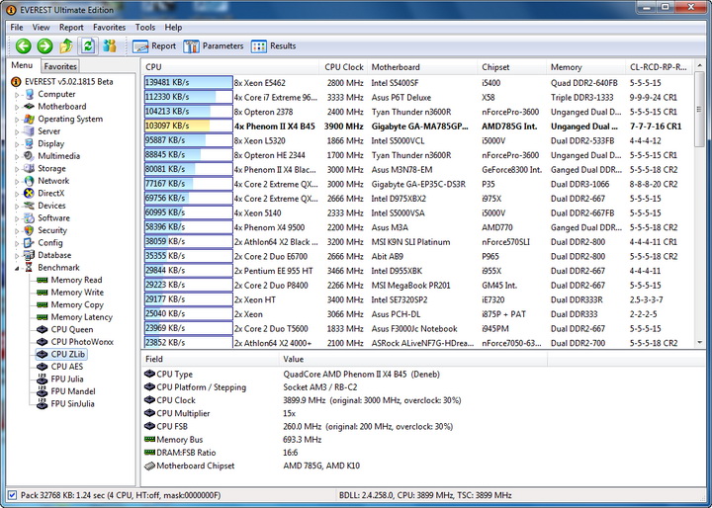The height and width of the screenshot is (508, 712).
Task: Sort by the Chipset column header
Action: 512,67
